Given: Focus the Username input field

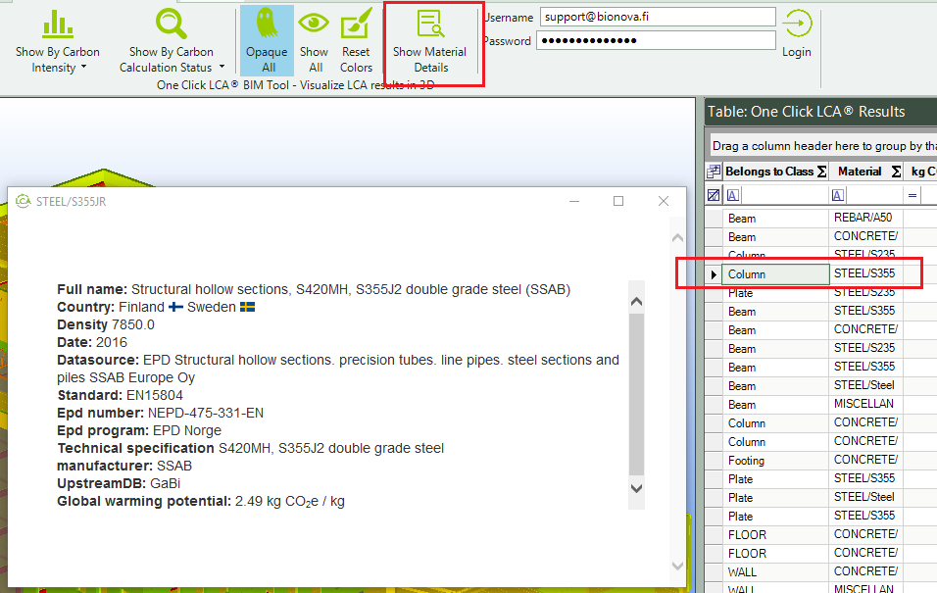Looking at the screenshot, I should [x=658, y=17].
